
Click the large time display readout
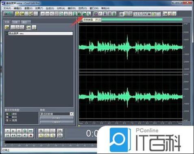pos(92,133)
